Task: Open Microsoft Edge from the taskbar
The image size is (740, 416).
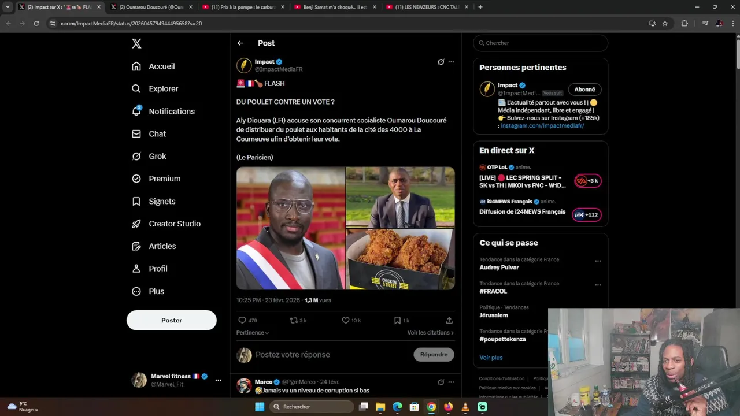Action: tap(397, 407)
